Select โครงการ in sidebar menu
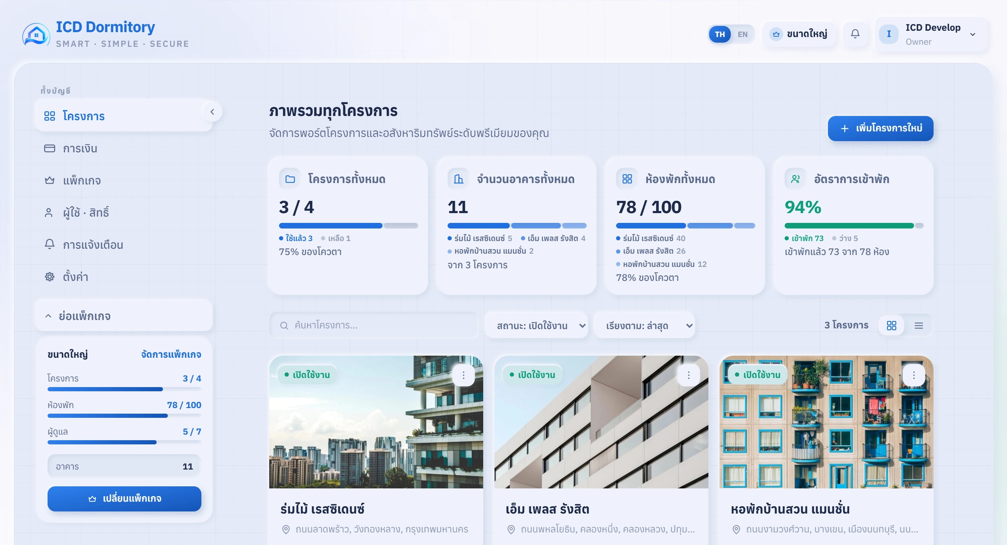The width and height of the screenshot is (1007, 545). 124,116
